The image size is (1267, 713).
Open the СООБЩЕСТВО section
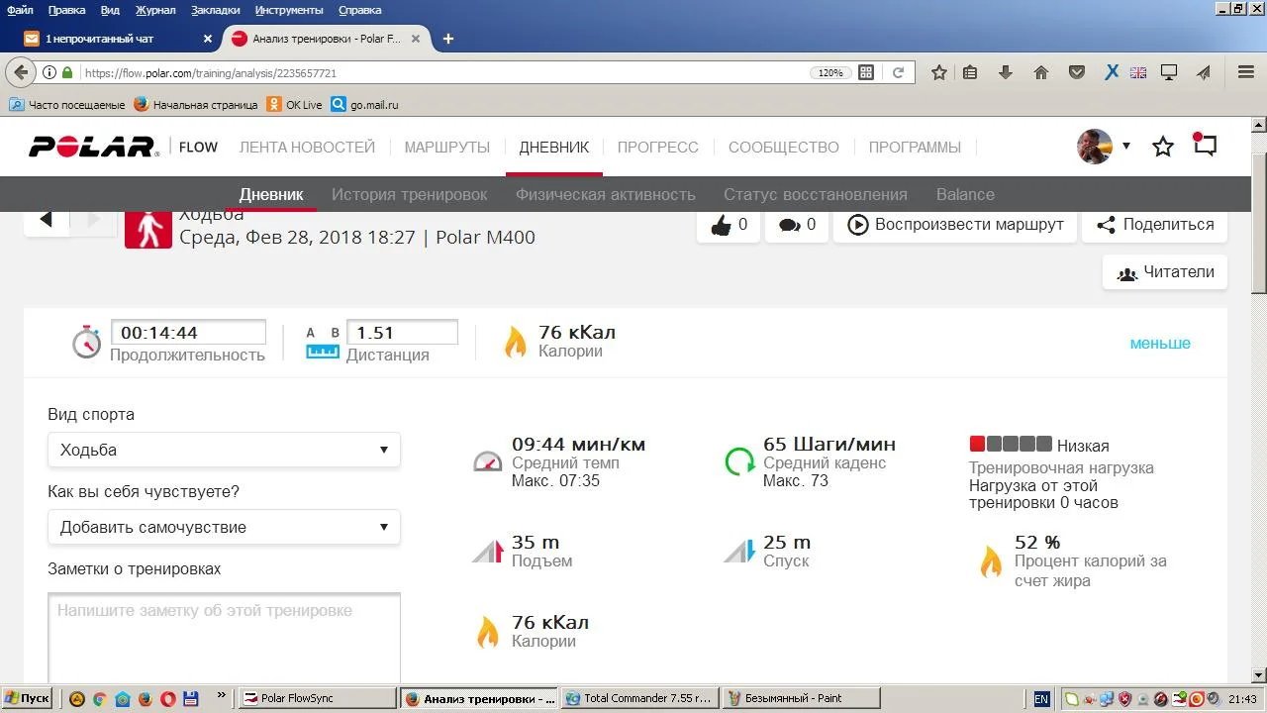pyautogui.click(x=784, y=147)
